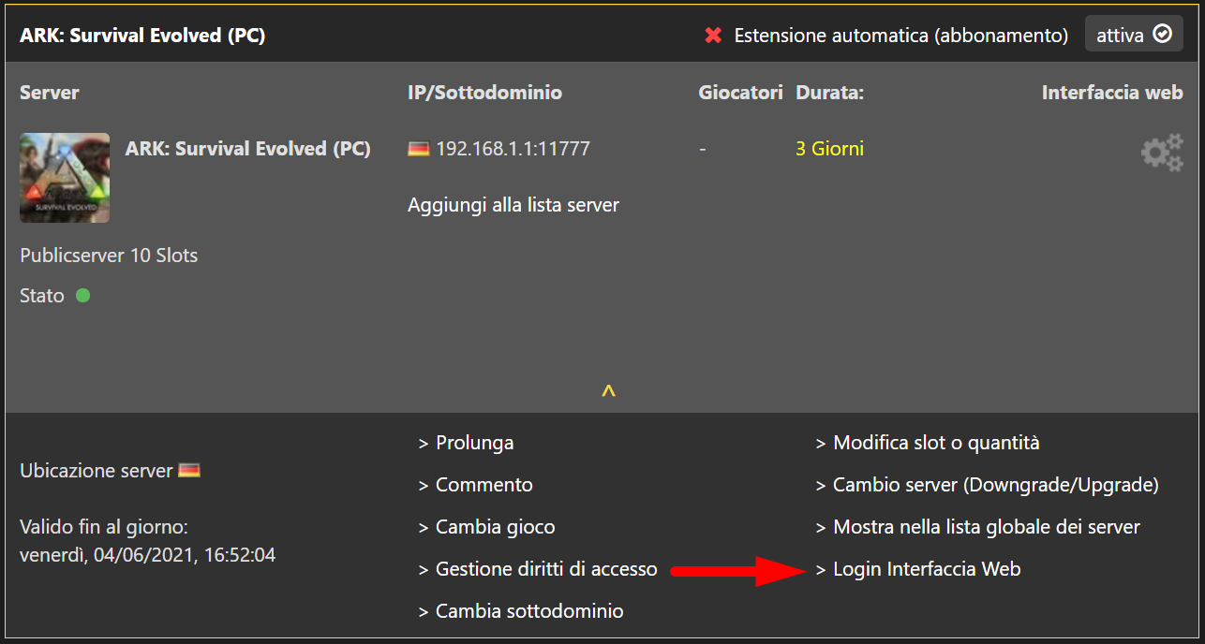1205x644 pixels.
Task: Open the web interface settings gear icon
Action: (1162, 152)
